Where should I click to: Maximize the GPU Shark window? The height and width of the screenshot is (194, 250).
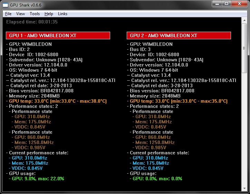click(227, 4)
